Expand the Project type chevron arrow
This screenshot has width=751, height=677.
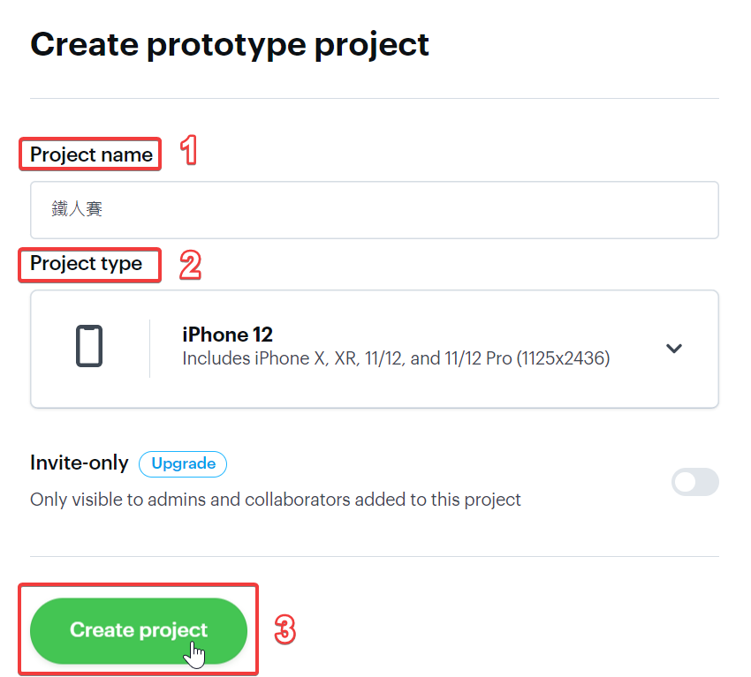pos(674,349)
